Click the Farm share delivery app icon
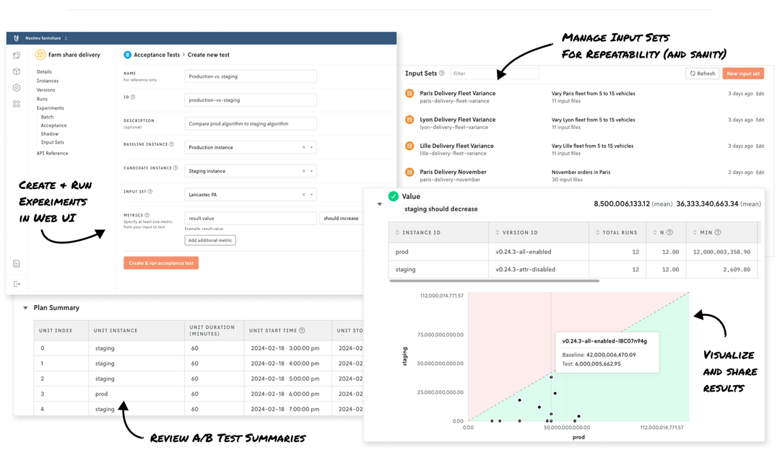Screen dimensions: 780x458 pyautogui.click(x=40, y=55)
